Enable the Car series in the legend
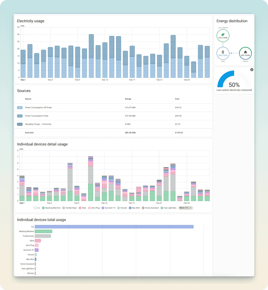 [x=35, y=208]
